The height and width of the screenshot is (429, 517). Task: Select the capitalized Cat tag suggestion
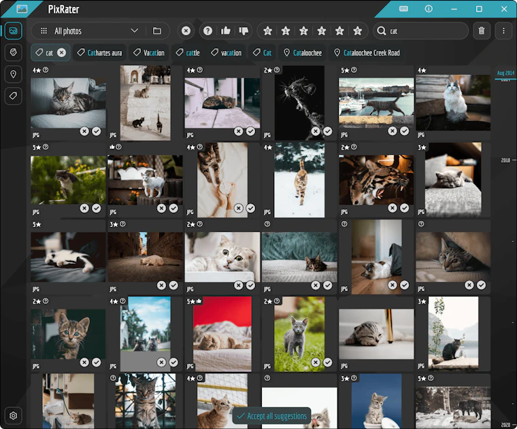[263, 53]
